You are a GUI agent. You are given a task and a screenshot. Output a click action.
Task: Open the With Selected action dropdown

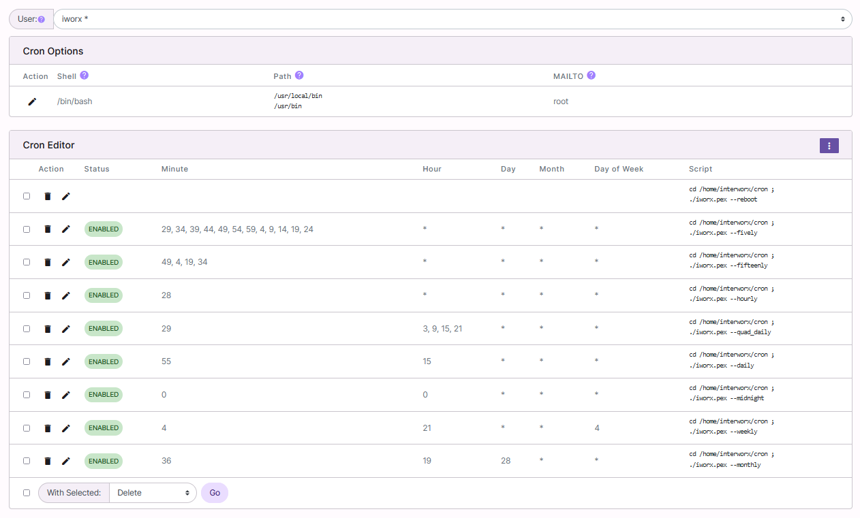click(153, 493)
